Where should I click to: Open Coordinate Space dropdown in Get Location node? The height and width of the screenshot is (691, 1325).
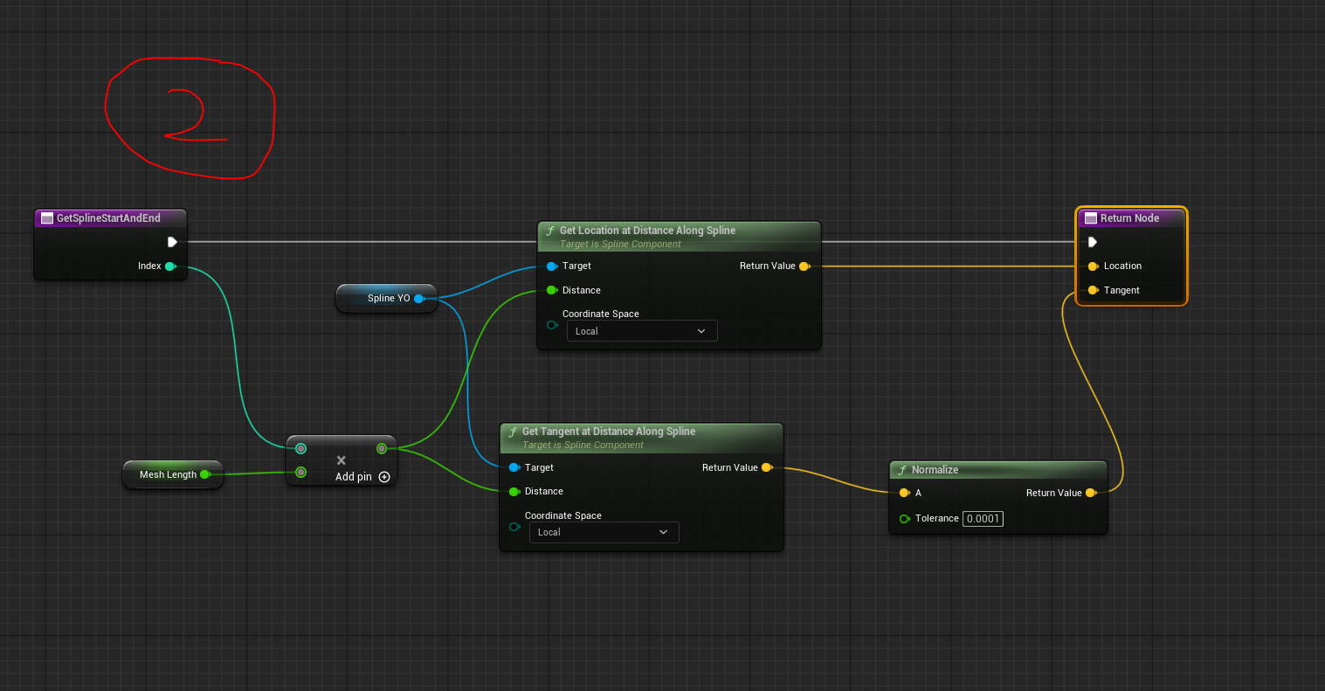(x=642, y=331)
